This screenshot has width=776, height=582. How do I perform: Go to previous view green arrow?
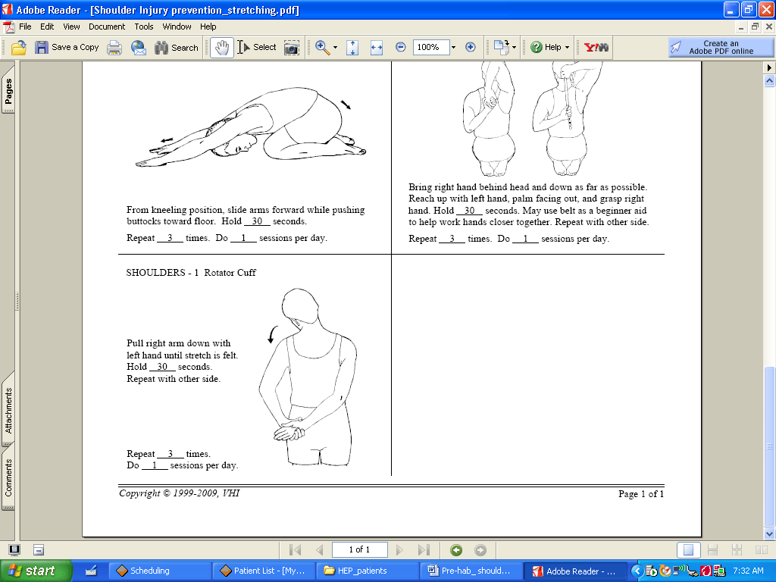456,550
